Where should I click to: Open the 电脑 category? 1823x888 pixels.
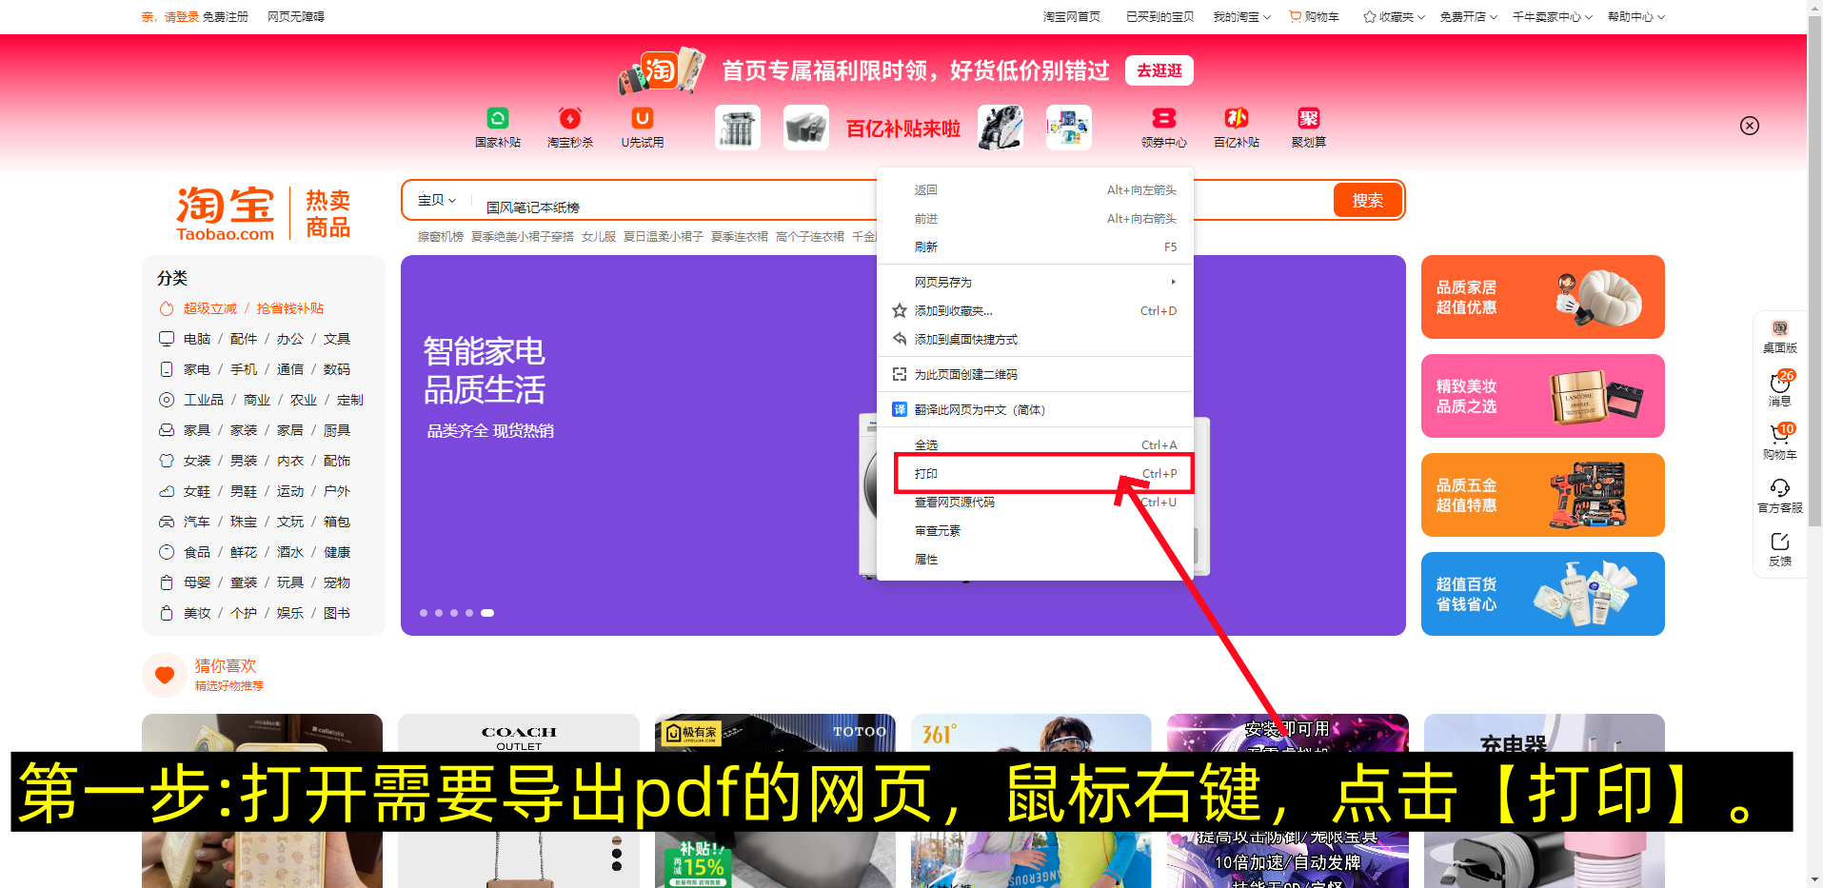197,339
